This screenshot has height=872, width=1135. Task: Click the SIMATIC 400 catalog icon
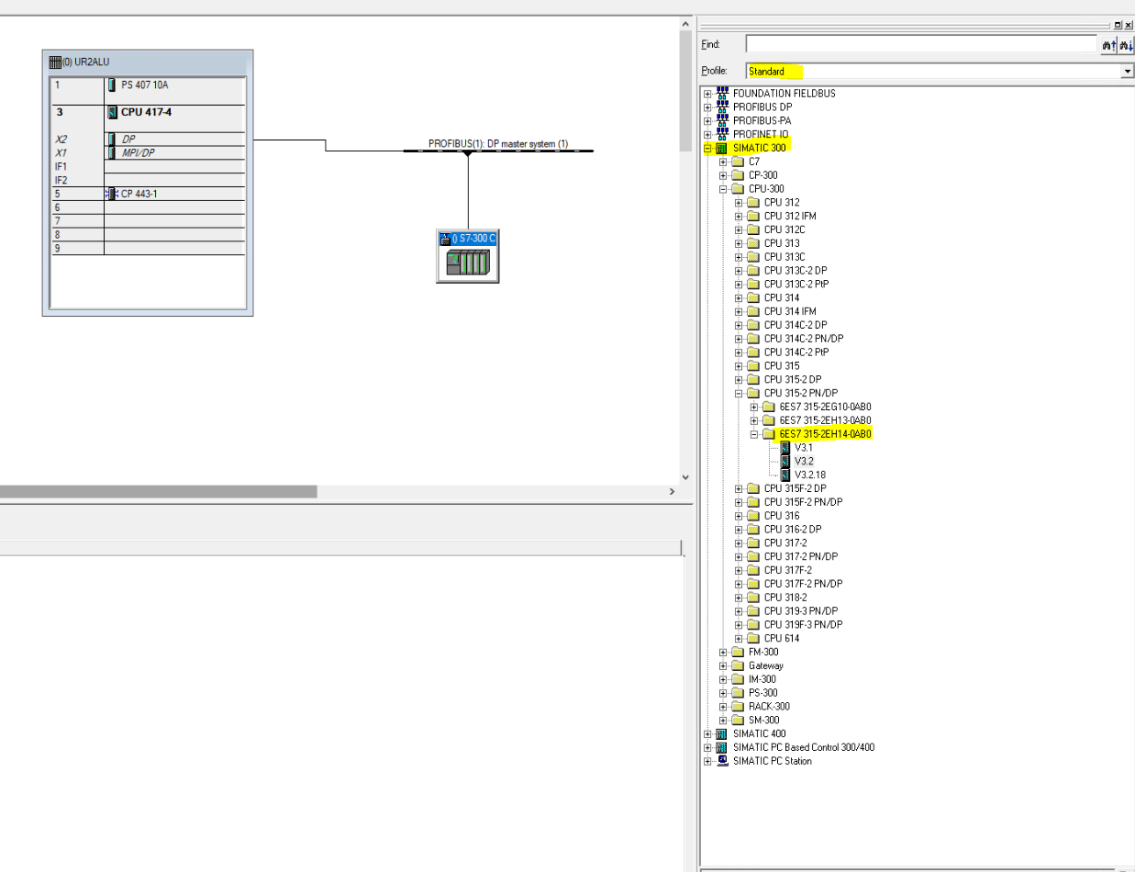[721, 734]
